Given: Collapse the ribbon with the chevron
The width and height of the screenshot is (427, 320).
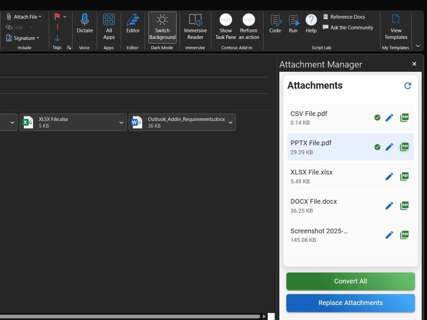Looking at the screenshot, I should click(x=418, y=46).
